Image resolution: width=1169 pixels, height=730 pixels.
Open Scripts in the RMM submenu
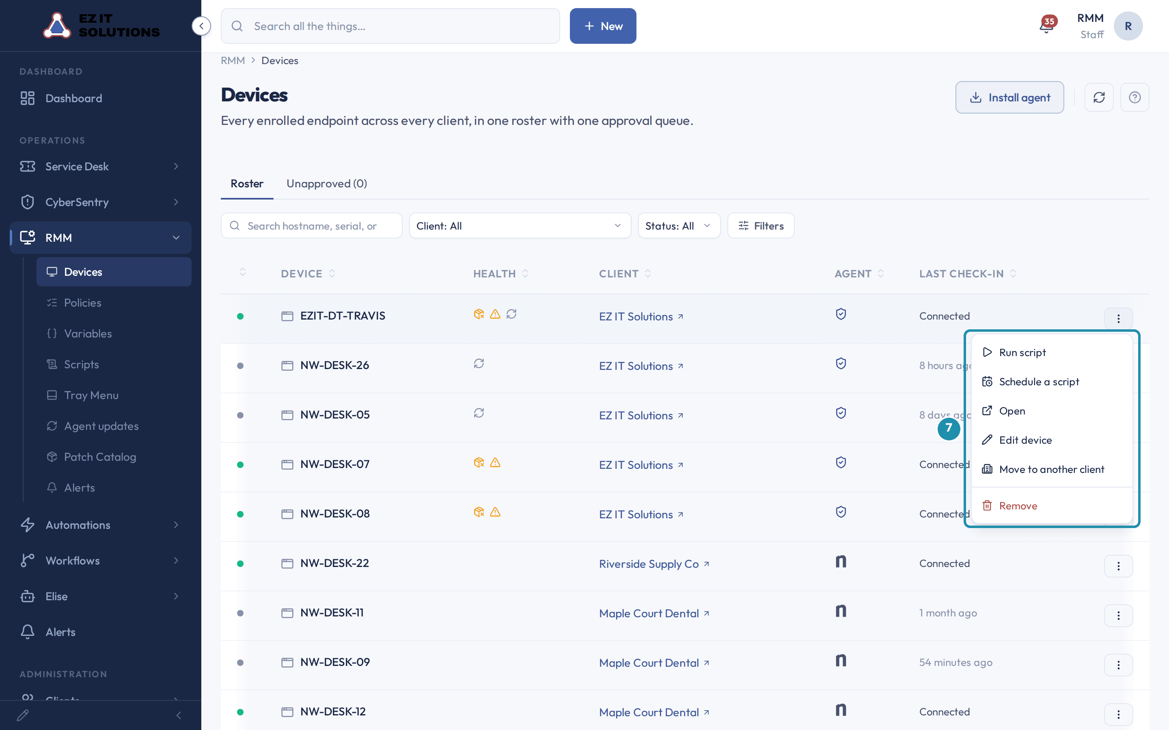(114, 365)
